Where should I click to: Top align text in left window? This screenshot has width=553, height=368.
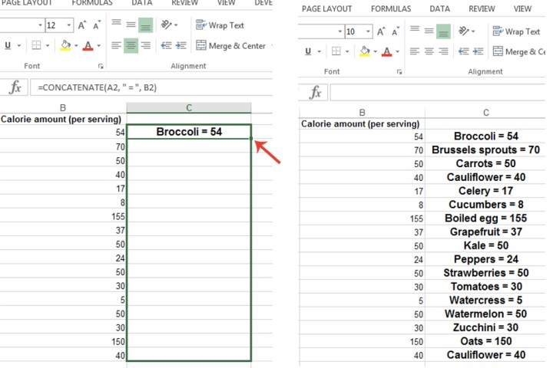(117, 25)
